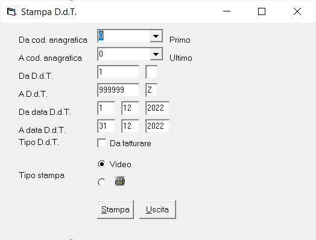Select the printer output radio button

click(101, 182)
